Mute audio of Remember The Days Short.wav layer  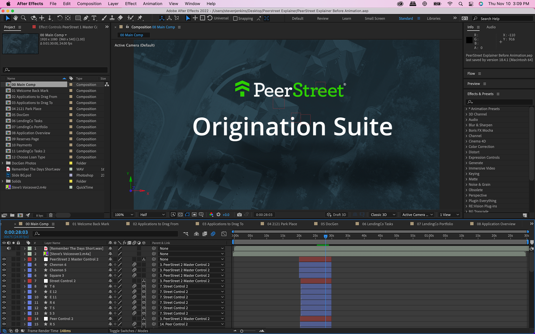click(x=9, y=248)
